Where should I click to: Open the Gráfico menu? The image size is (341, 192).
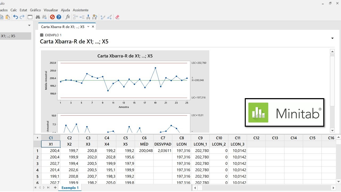tap(35, 10)
